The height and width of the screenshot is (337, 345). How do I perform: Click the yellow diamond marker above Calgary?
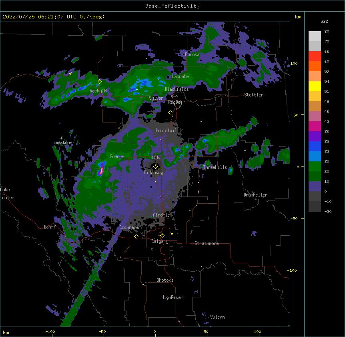pyautogui.click(x=162, y=236)
